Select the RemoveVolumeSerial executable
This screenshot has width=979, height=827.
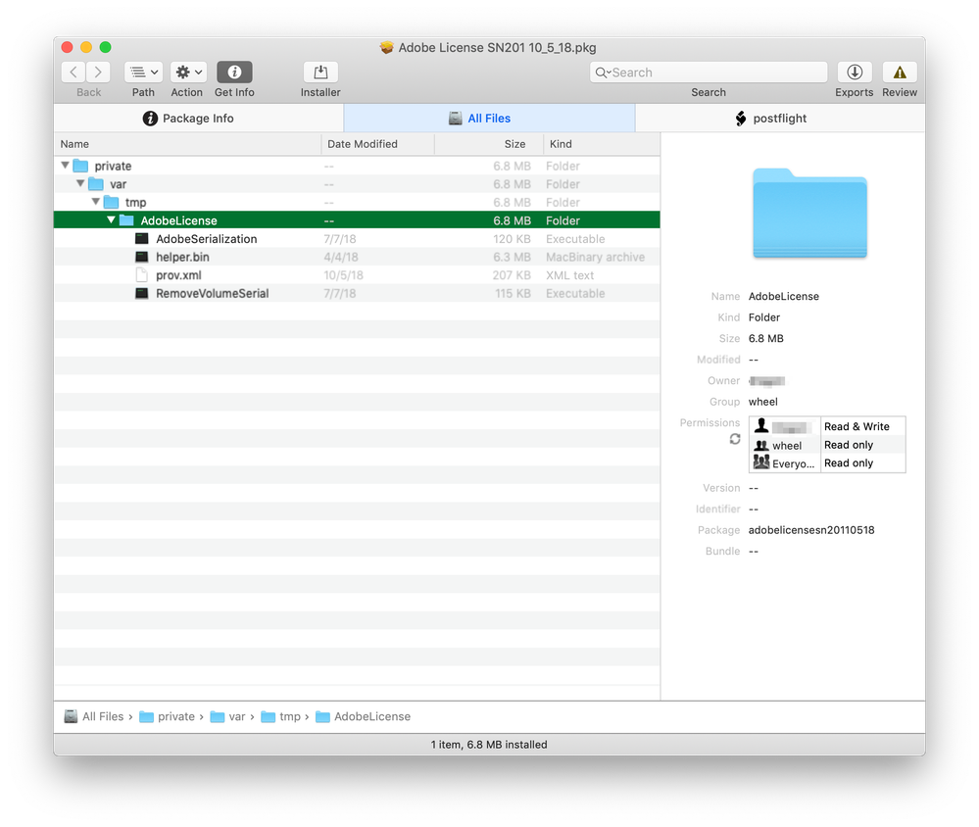[357, 293]
